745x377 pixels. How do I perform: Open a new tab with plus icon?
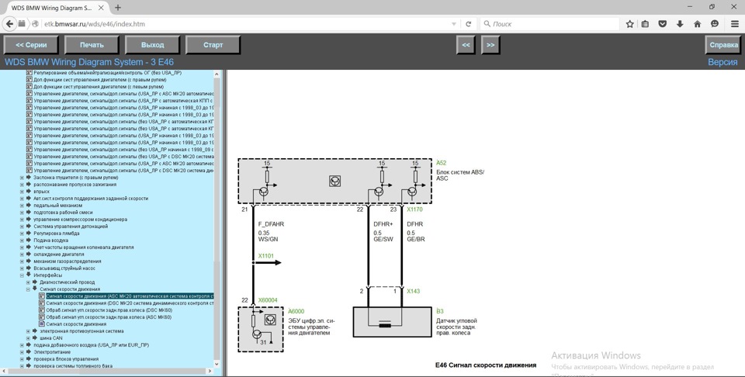118,8
